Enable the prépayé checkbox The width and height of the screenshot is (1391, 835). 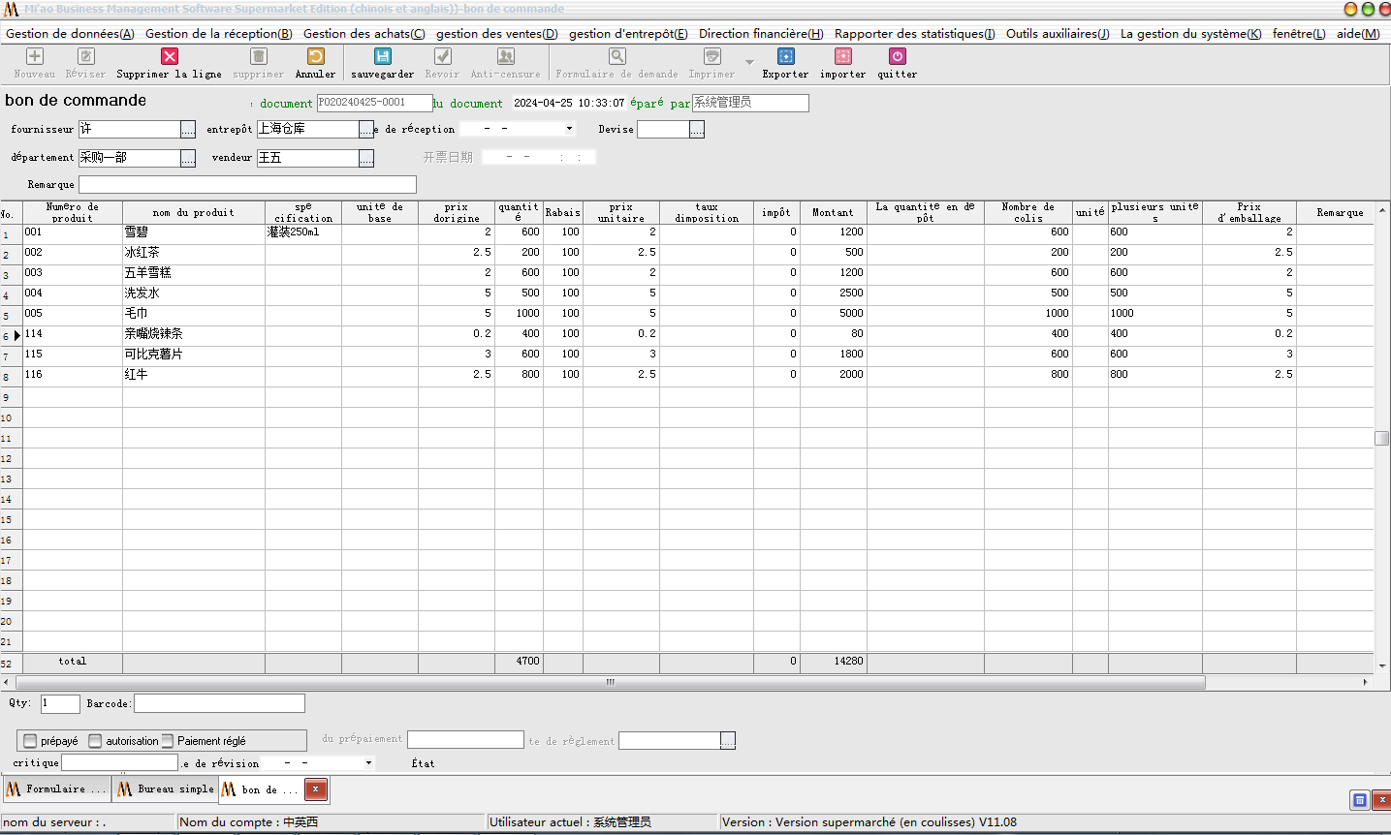[x=30, y=741]
